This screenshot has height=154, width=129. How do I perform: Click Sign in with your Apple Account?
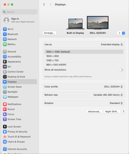[23, 20]
